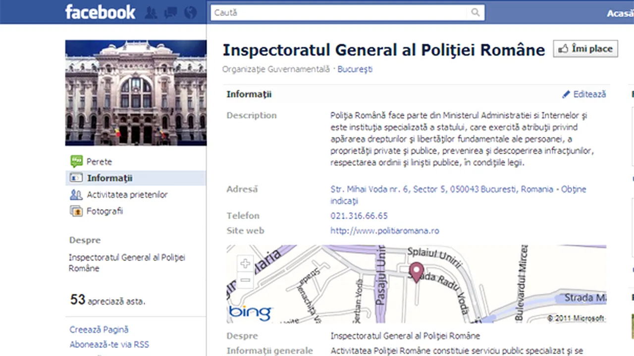Open messages icon in header
This screenshot has height=356, width=634.
[x=171, y=12]
